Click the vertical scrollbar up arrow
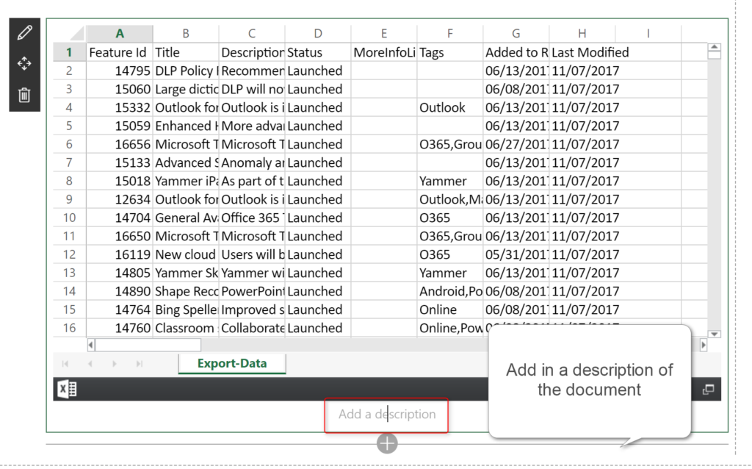 (714, 47)
